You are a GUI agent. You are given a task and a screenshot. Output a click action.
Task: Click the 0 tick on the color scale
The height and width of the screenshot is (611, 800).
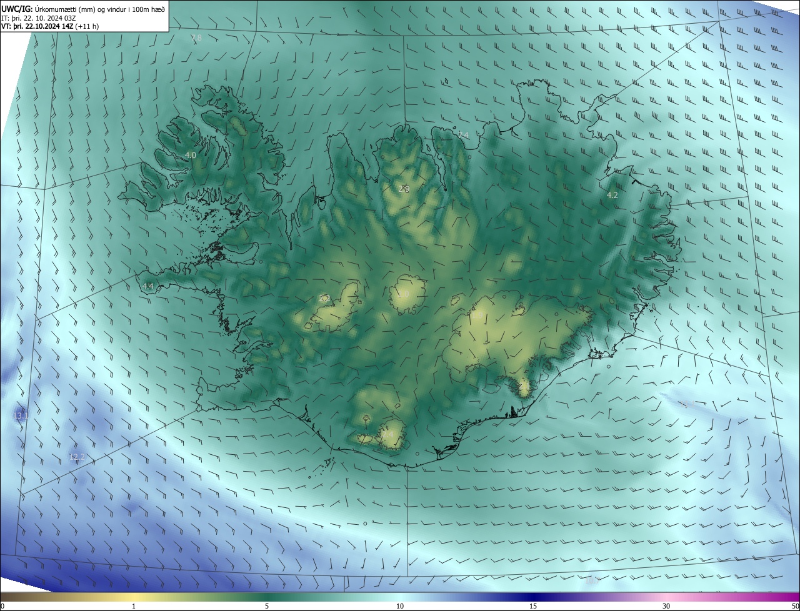2,606
